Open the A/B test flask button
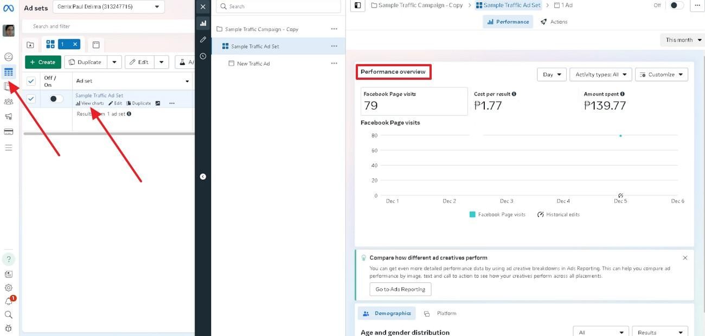This screenshot has height=336, width=705. pyautogui.click(x=184, y=62)
